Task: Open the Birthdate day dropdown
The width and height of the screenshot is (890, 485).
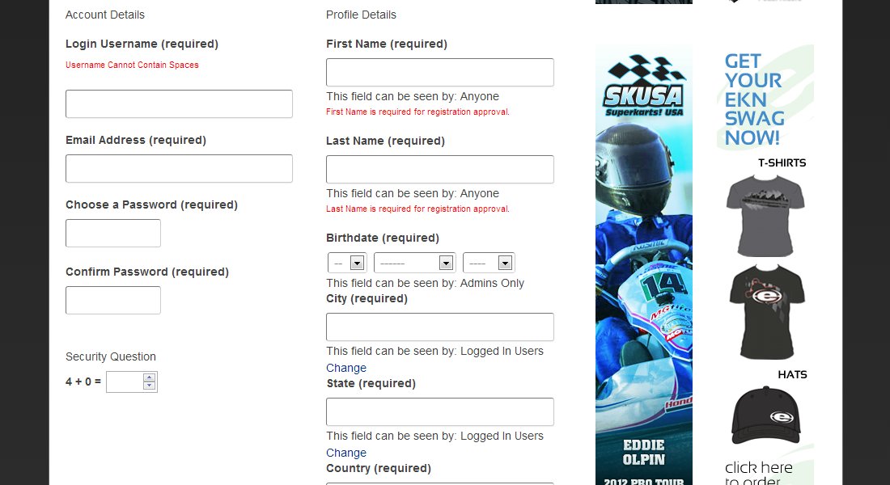Action: 347,263
